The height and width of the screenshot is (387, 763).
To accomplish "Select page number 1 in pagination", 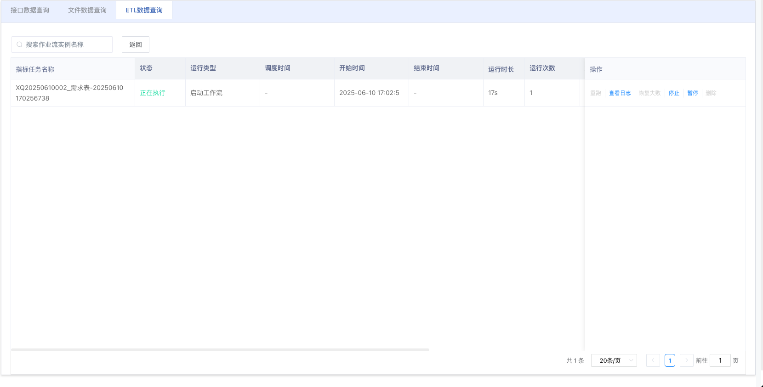I will [x=670, y=360].
